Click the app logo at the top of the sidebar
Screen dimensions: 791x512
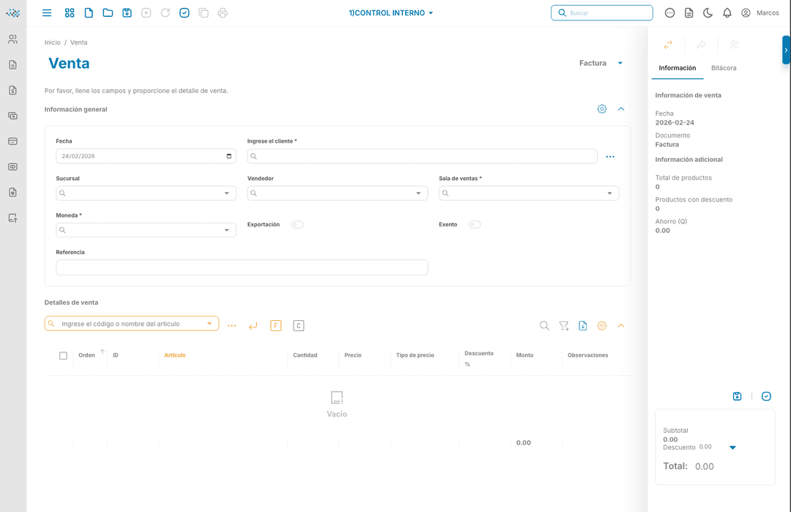tap(13, 13)
